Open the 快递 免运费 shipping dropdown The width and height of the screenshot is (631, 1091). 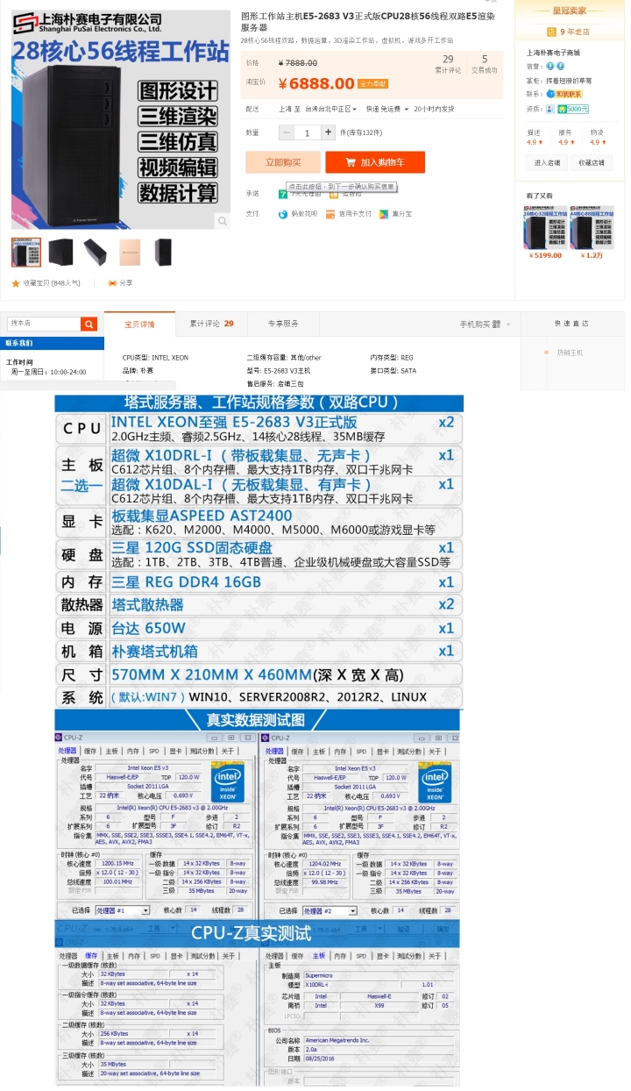point(386,109)
